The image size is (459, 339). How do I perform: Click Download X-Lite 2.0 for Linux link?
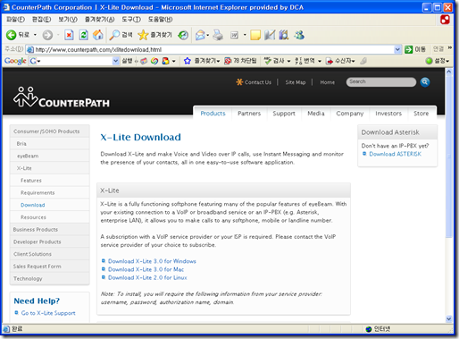147,277
